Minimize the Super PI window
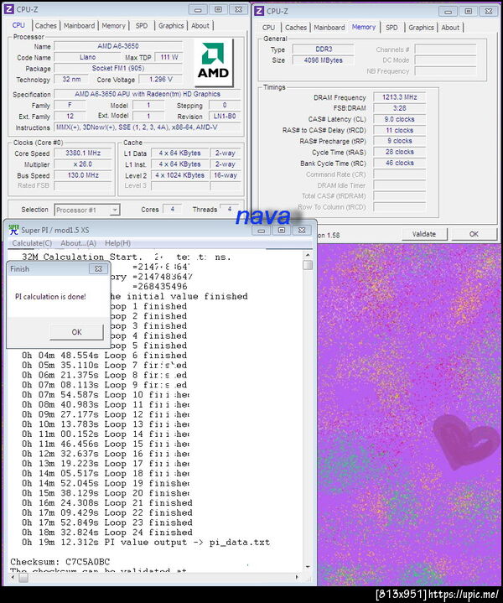The height and width of the screenshot is (603, 503). pyautogui.click(x=262, y=231)
